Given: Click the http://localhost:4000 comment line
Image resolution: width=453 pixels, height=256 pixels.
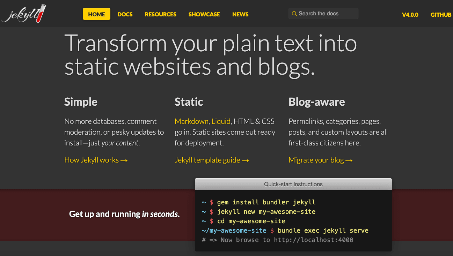Looking at the screenshot, I should click(278, 240).
